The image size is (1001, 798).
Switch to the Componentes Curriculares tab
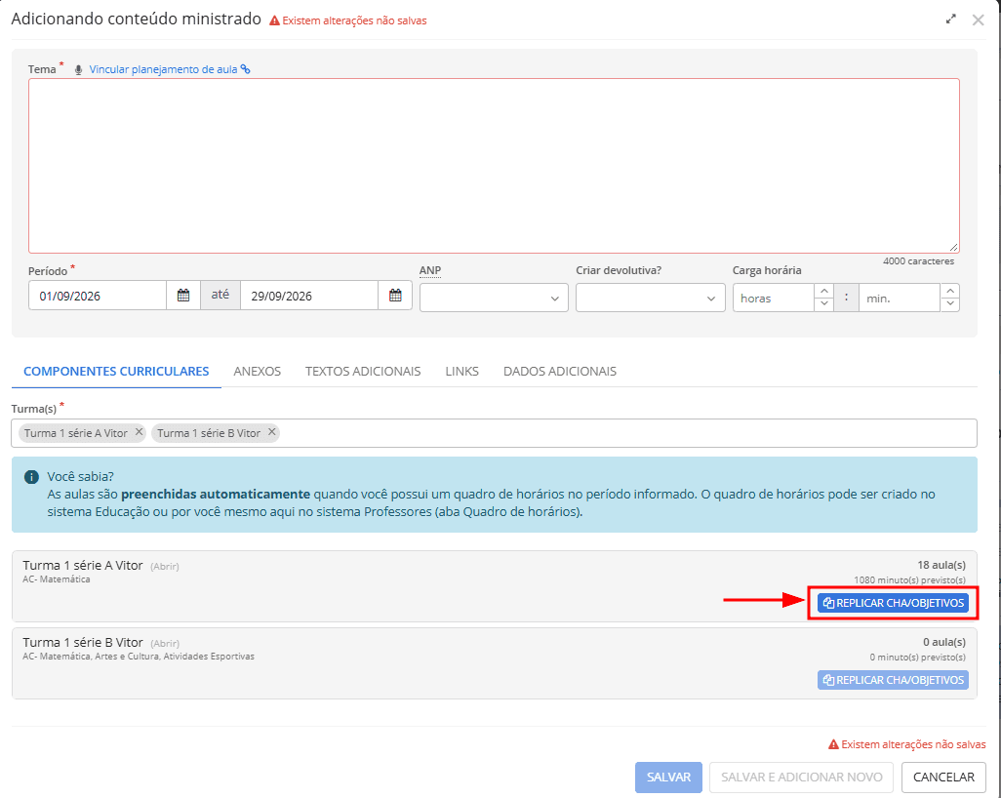(x=116, y=372)
